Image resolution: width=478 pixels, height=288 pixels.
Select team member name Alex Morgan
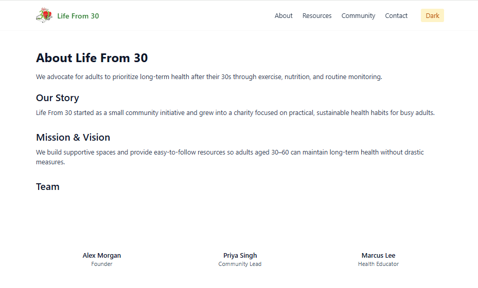pos(102,255)
